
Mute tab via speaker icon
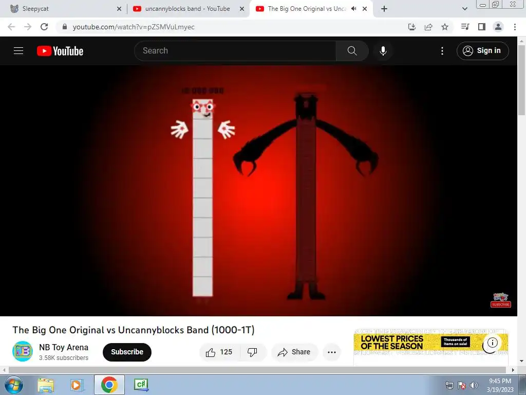pyautogui.click(x=353, y=9)
